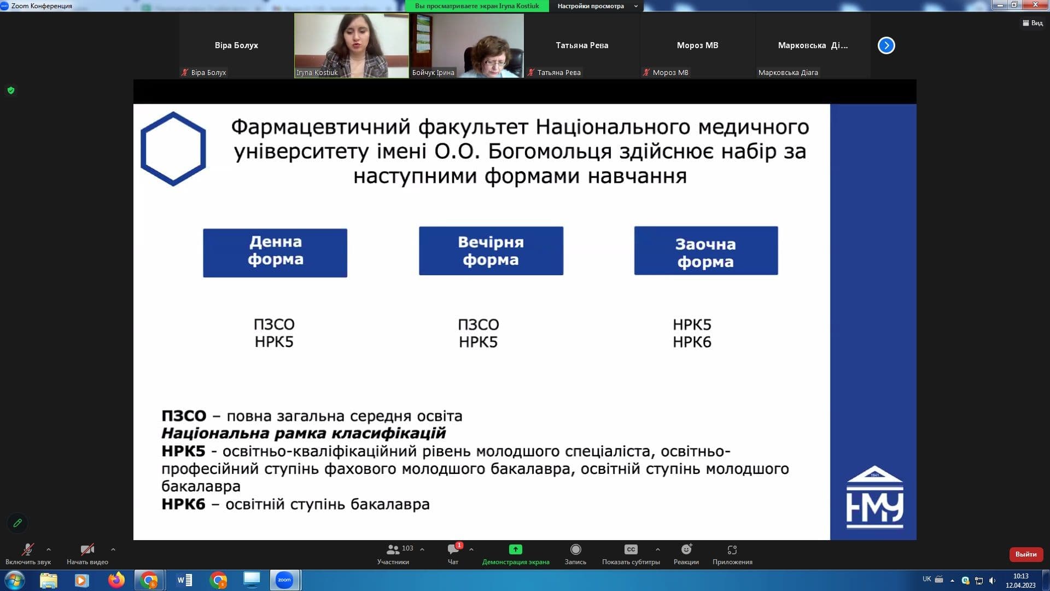Open the Участники participants panel
Image resolution: width=1050 pixels, height=591 pixels.
pos(393,554)
